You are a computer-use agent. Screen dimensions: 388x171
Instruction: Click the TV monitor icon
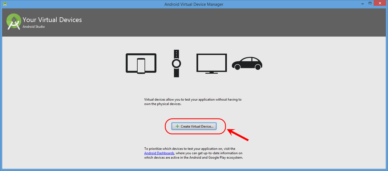[211, 64]
